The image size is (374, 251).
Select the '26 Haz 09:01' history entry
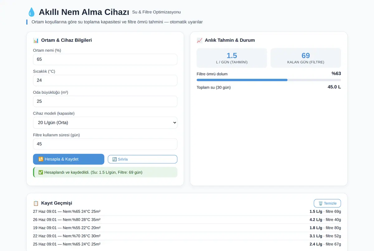point(187,220)
